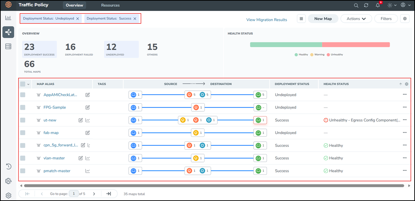Open the dashboard chart sidebar icon

(8, 18)
